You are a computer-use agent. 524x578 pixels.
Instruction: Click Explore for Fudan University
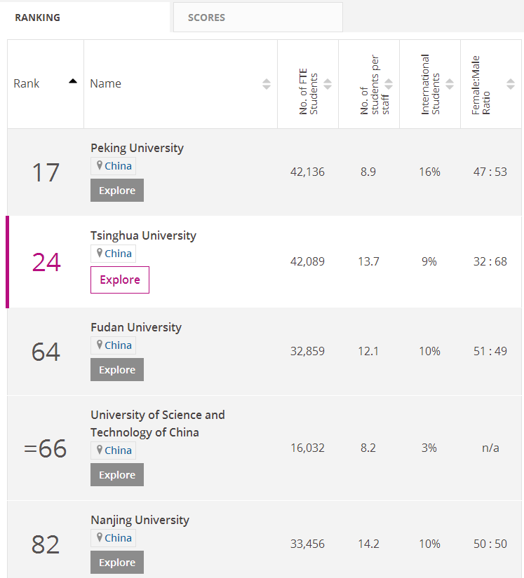tap(116, 369)
